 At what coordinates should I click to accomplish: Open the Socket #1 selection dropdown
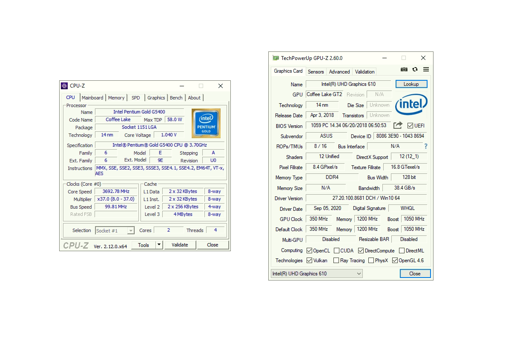click(x=115, y=231)
